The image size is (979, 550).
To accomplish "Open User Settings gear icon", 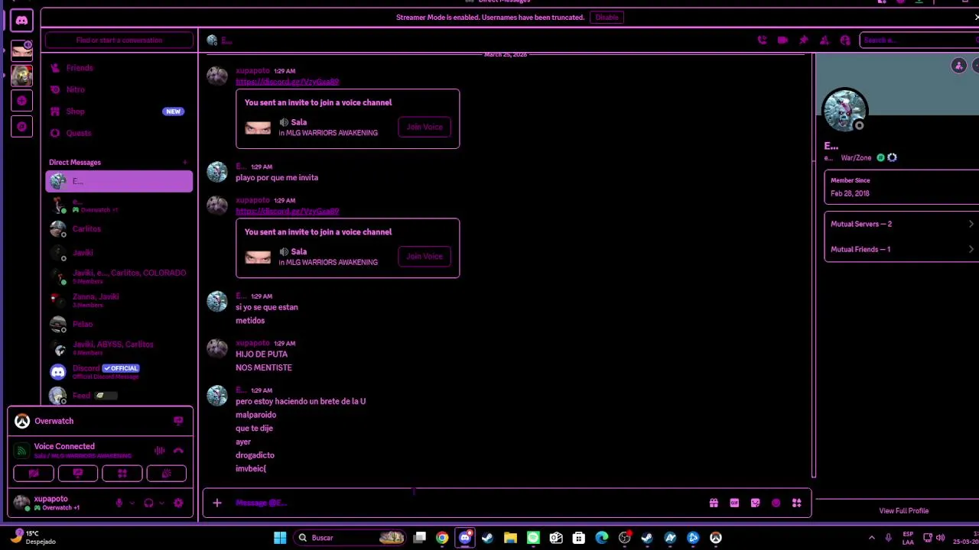I will [x=178, y=503].
